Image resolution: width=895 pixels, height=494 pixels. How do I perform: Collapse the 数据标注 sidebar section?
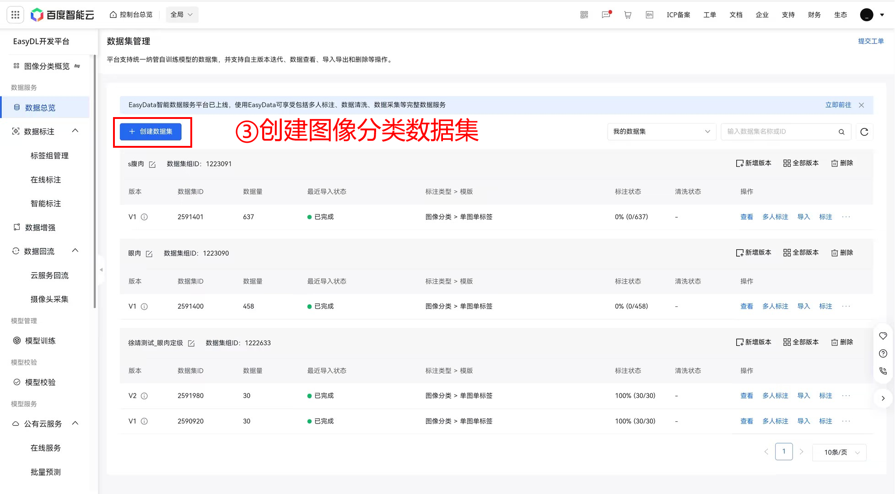click(x=75, y=131)
